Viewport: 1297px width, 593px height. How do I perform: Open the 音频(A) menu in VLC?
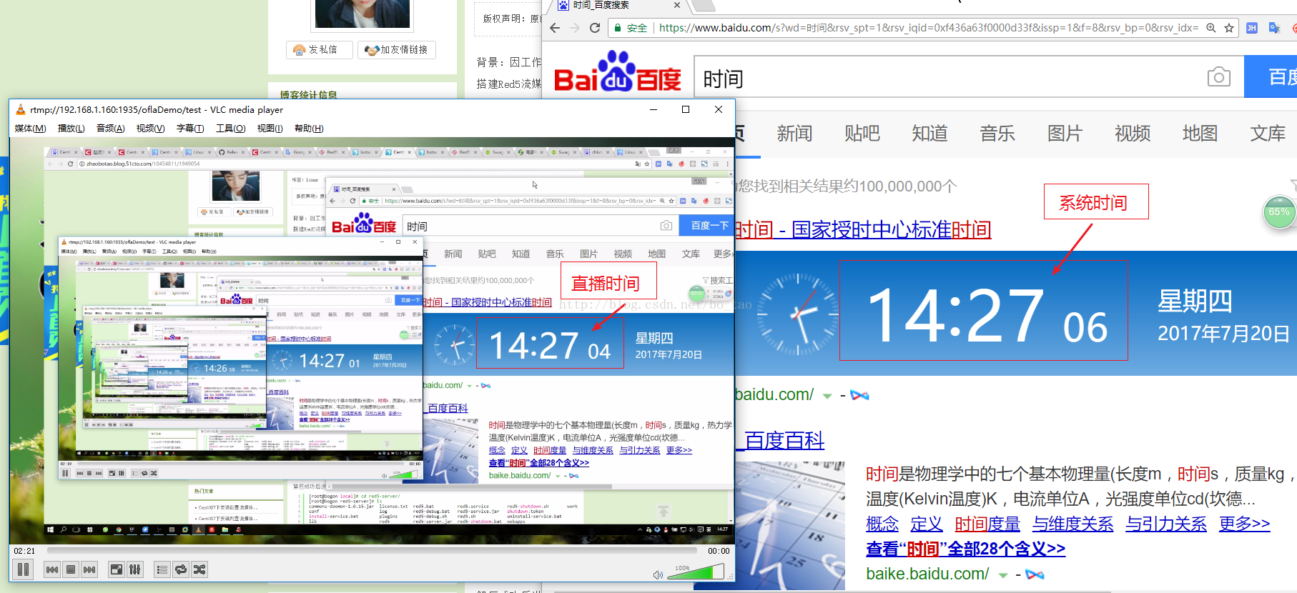110,129
